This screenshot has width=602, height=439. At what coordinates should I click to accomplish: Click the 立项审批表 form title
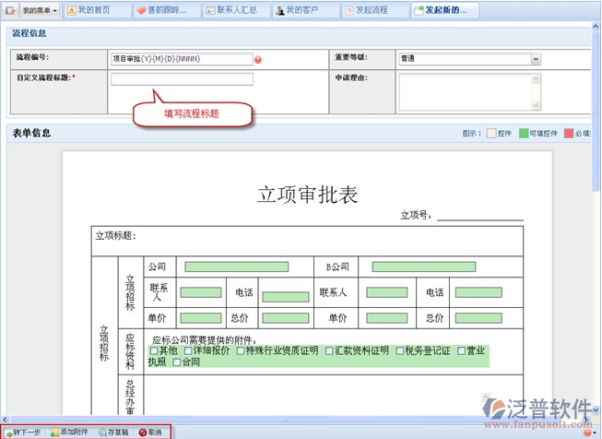tap(308, 195)
